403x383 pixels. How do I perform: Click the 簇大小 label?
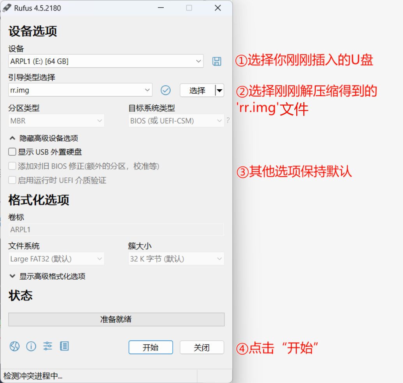[x=140, y=246]
